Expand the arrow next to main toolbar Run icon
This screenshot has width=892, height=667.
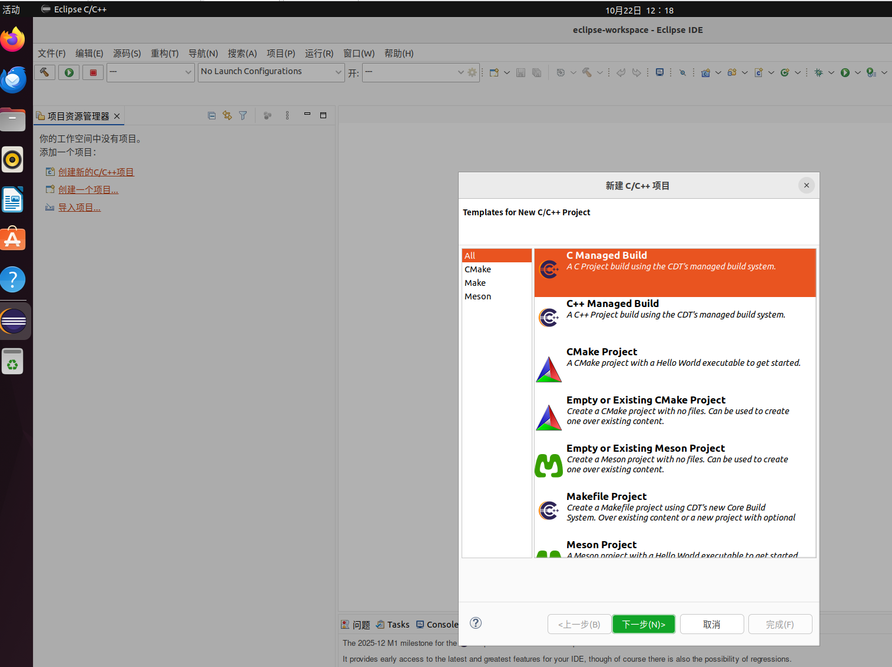(x=857, y=72)
